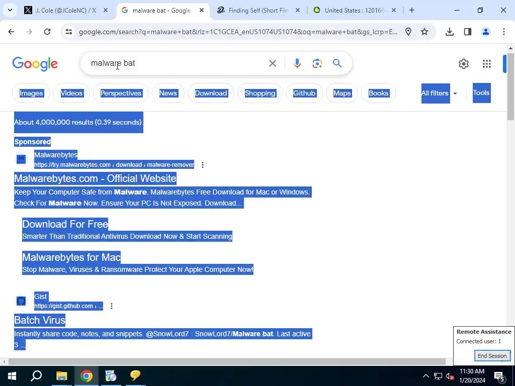
Task: Open File Explorer from taskbar
Action: click(61, 376)
